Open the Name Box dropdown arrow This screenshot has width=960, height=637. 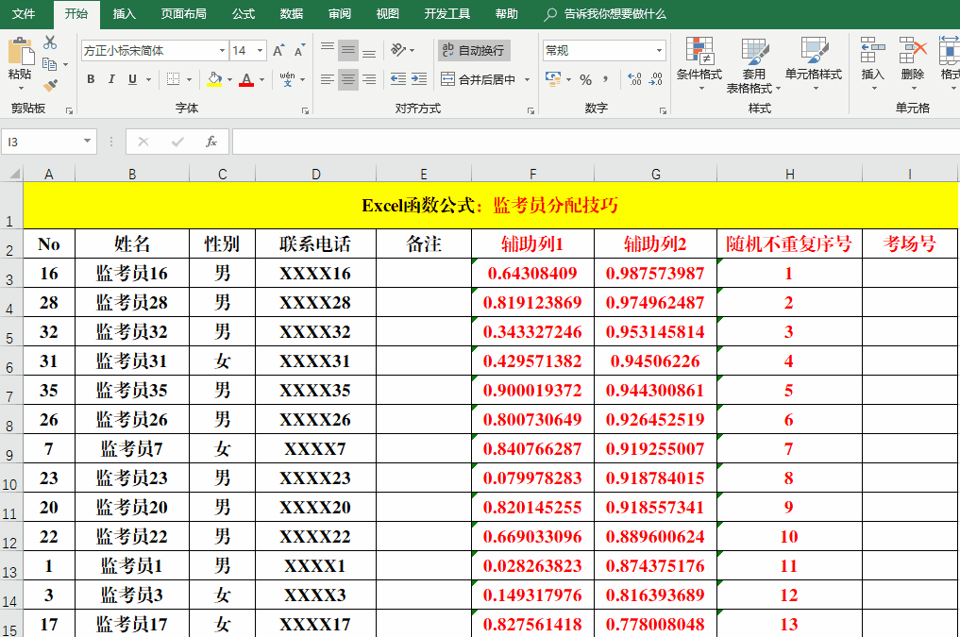(89, 142)
